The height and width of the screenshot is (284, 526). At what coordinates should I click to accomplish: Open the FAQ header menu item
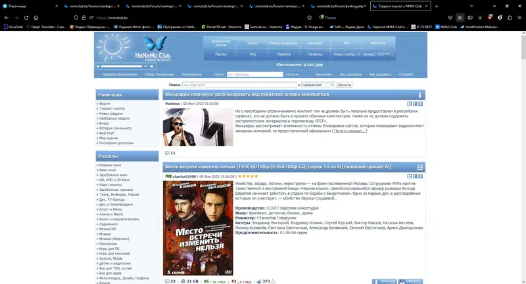click(252, 54)
